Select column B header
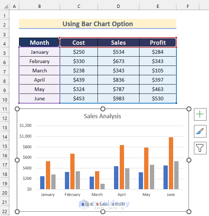Viewport: 209px width, 216px height. (39, 6)
